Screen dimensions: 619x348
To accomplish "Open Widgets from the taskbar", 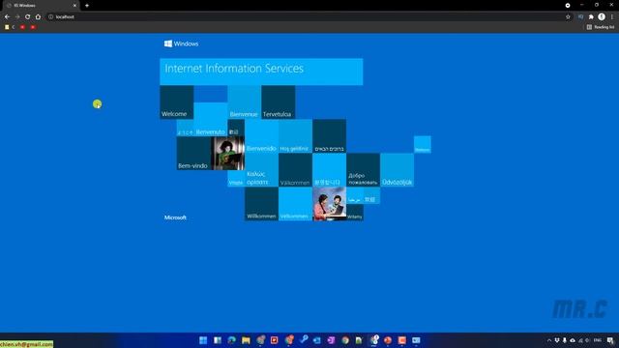I will coord(218,340).
